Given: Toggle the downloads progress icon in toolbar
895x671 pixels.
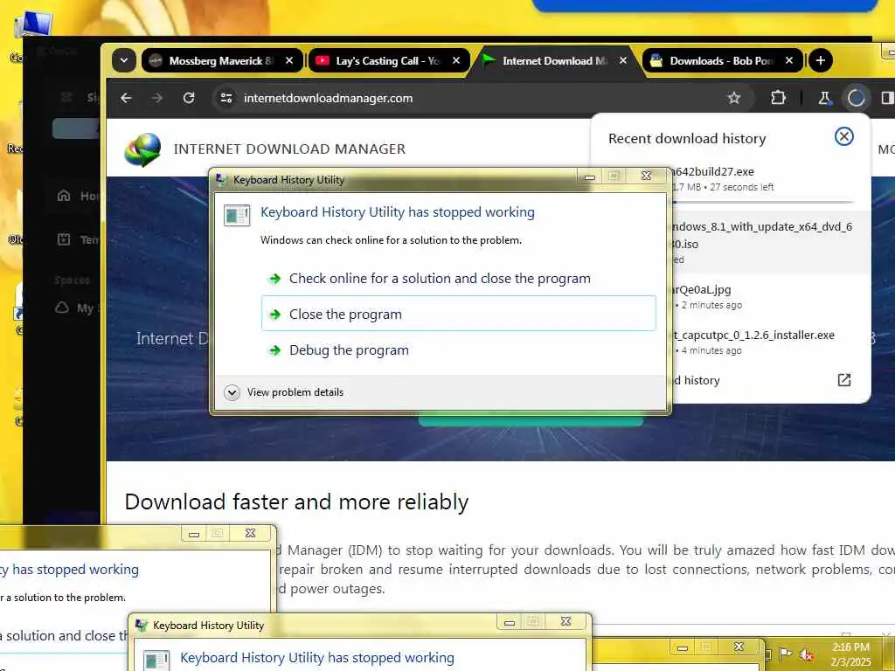Looking at the screenshot, I should 856,98.
